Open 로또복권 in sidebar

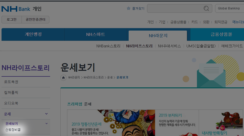point(26,82)
